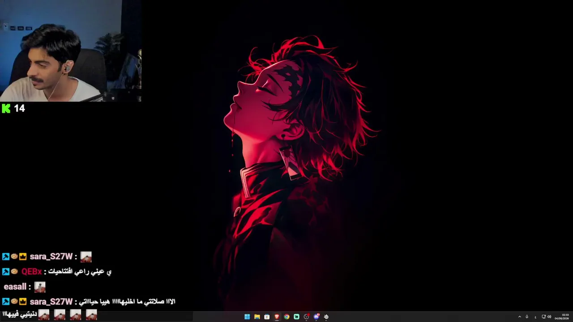Switch the Arabic input language indicator
The image size is (573, 322).
pos(535,317)
